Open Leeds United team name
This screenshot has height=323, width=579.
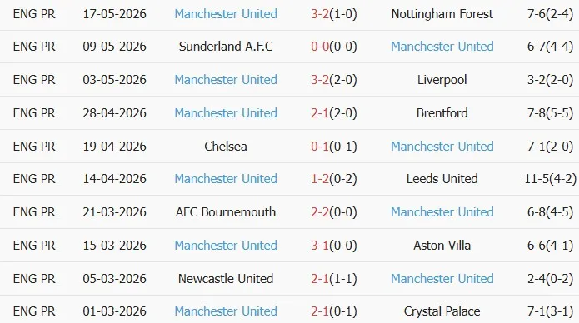pyautogui.click(x=442, y=179)
